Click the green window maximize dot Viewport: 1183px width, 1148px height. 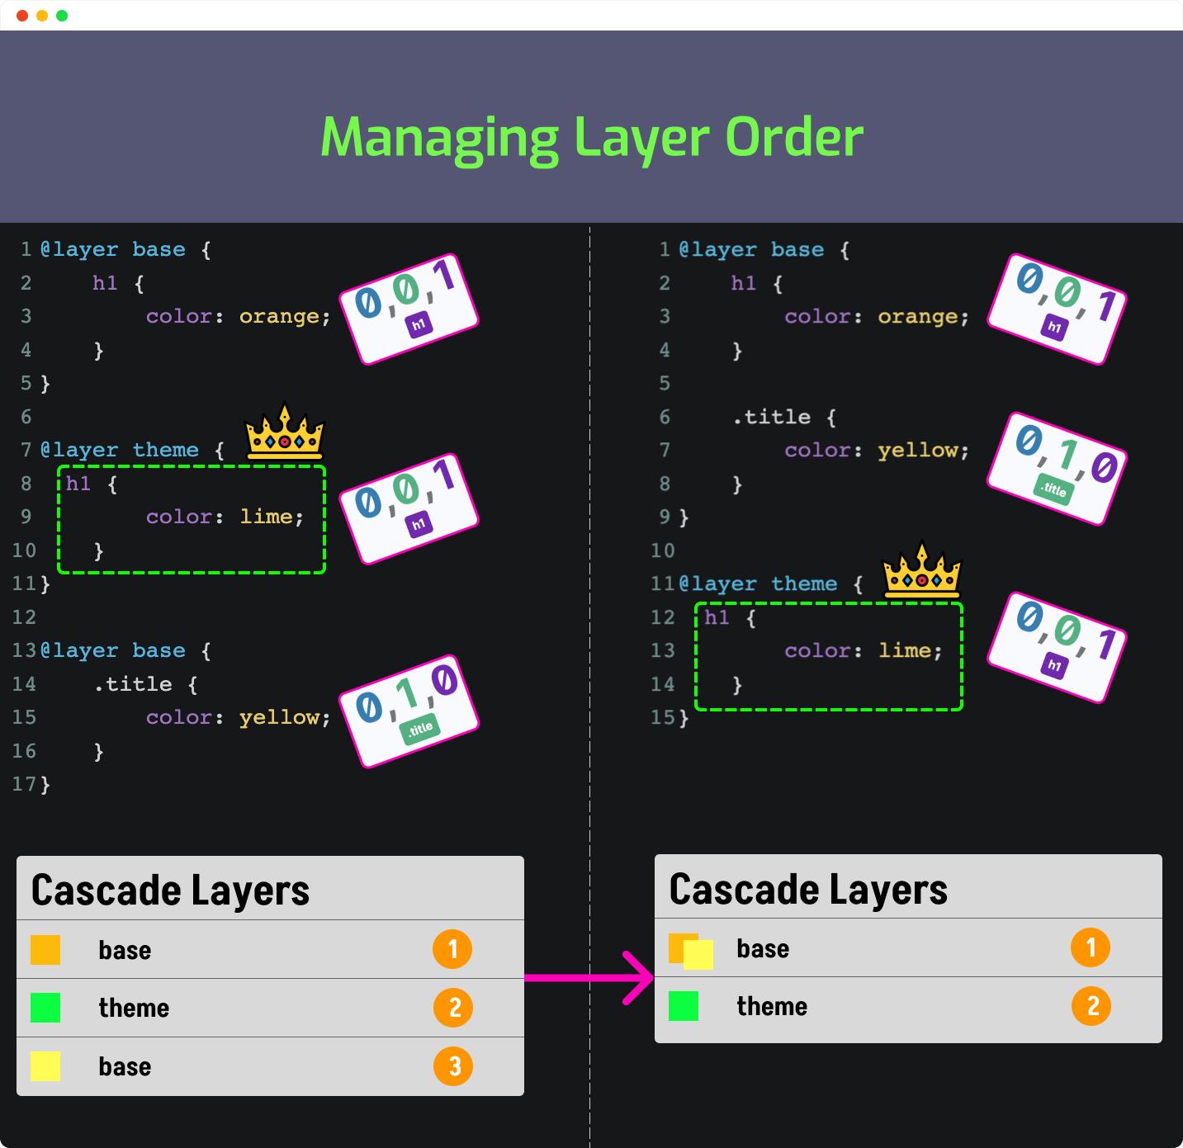coord(62,16)
